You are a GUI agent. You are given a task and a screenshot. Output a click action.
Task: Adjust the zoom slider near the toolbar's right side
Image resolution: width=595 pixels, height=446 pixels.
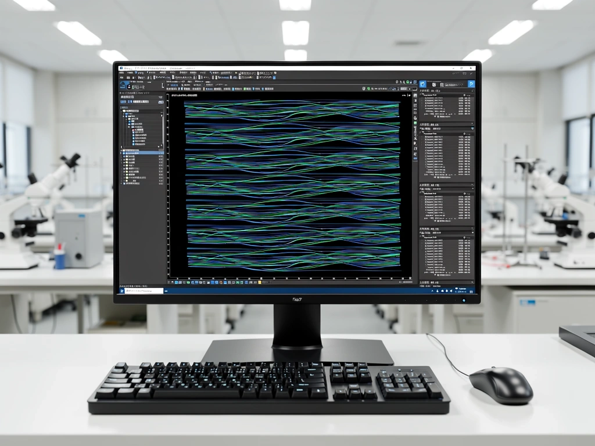[408, 89]
